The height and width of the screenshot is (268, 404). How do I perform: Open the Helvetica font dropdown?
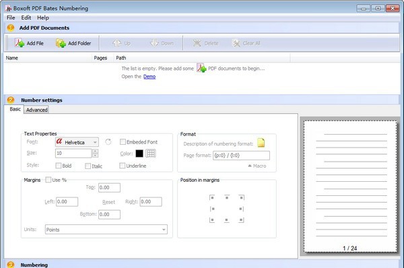[x=77, y=142]
